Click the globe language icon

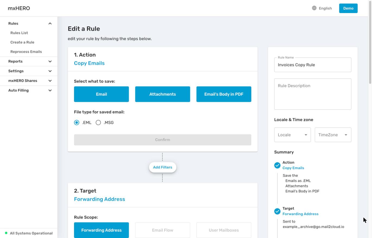pyautogui.click(x=314, y=8)
